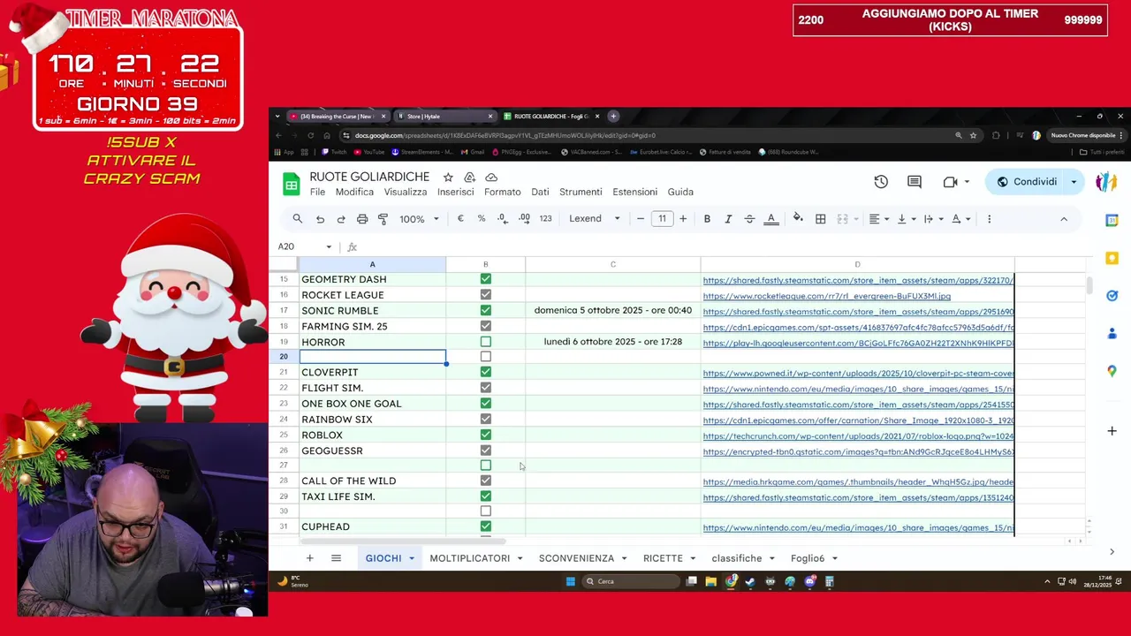Open the Estensioni menu
Screen dimensions: 1131x636
click(634, 192)
